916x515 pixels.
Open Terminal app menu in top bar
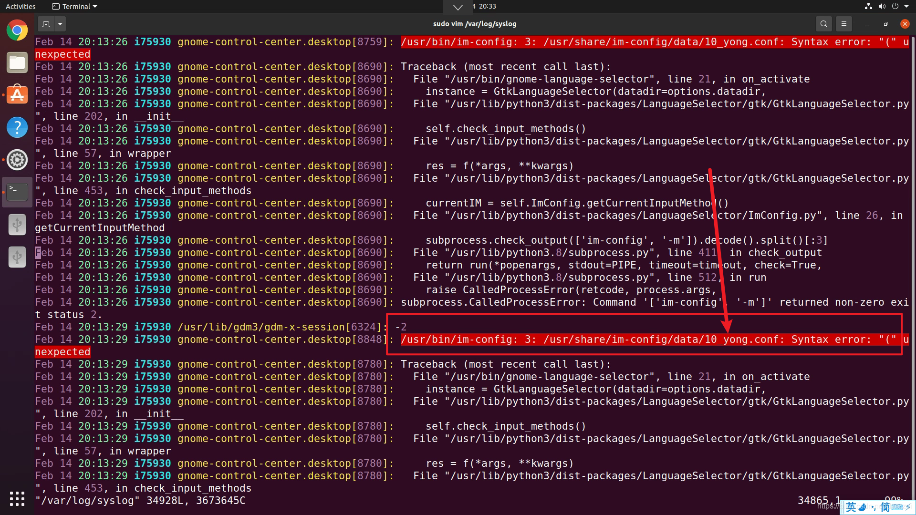[x=74, y=7]
